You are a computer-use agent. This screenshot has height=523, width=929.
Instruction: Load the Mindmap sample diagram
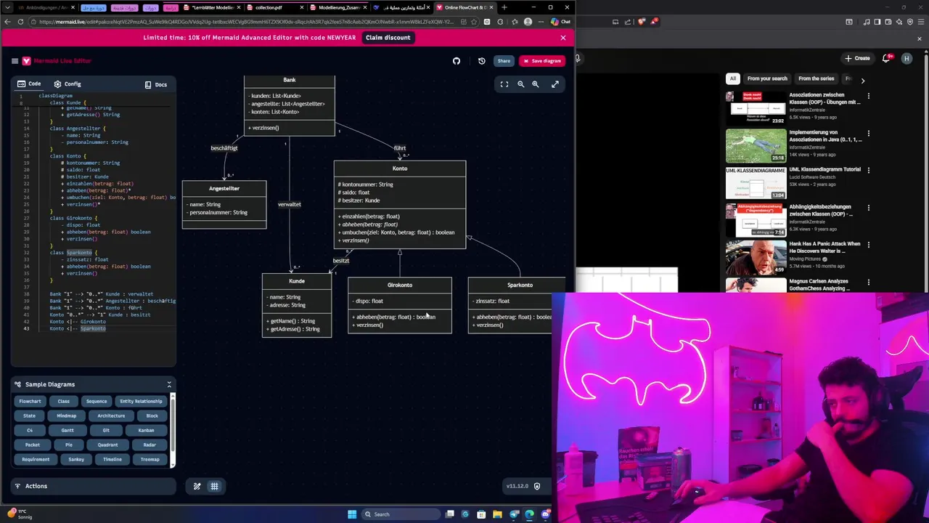pyautogui.click(x=67, y=415)
